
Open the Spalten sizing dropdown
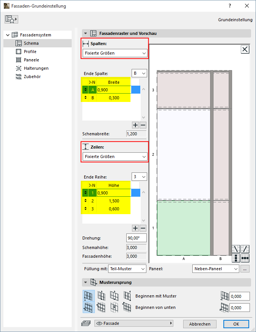pos(115,53)
